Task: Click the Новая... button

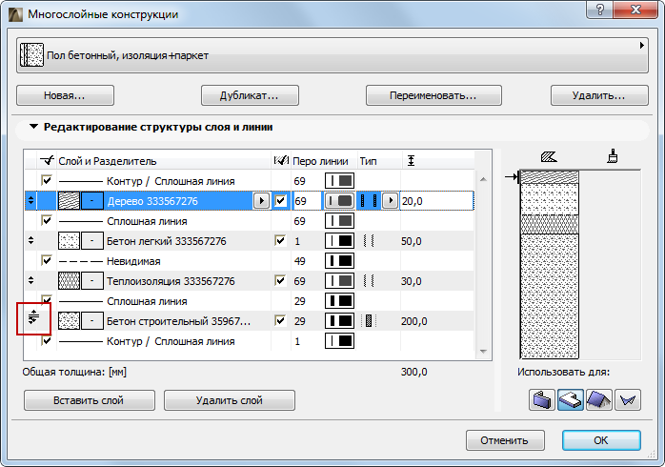Action: tap(65, 95)
